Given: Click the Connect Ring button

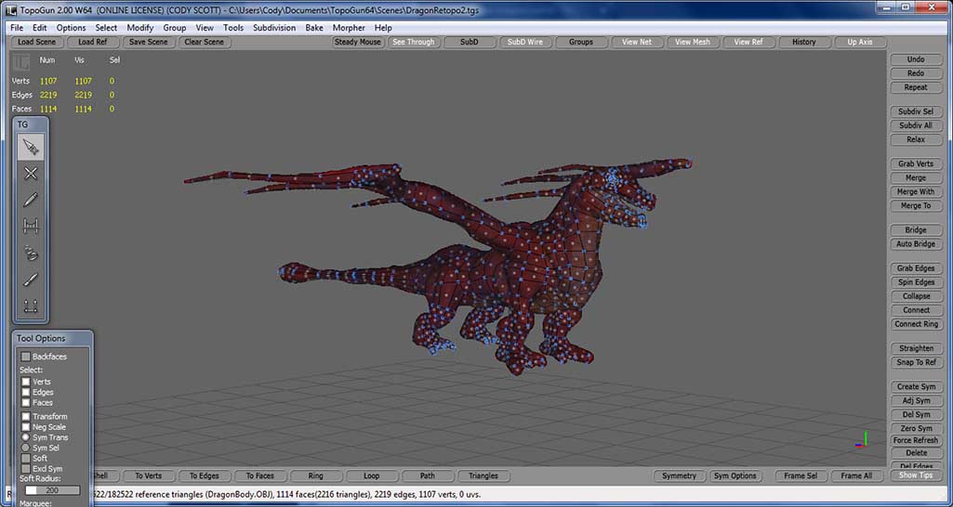Looking at the screenshot, I should (916, 324).
